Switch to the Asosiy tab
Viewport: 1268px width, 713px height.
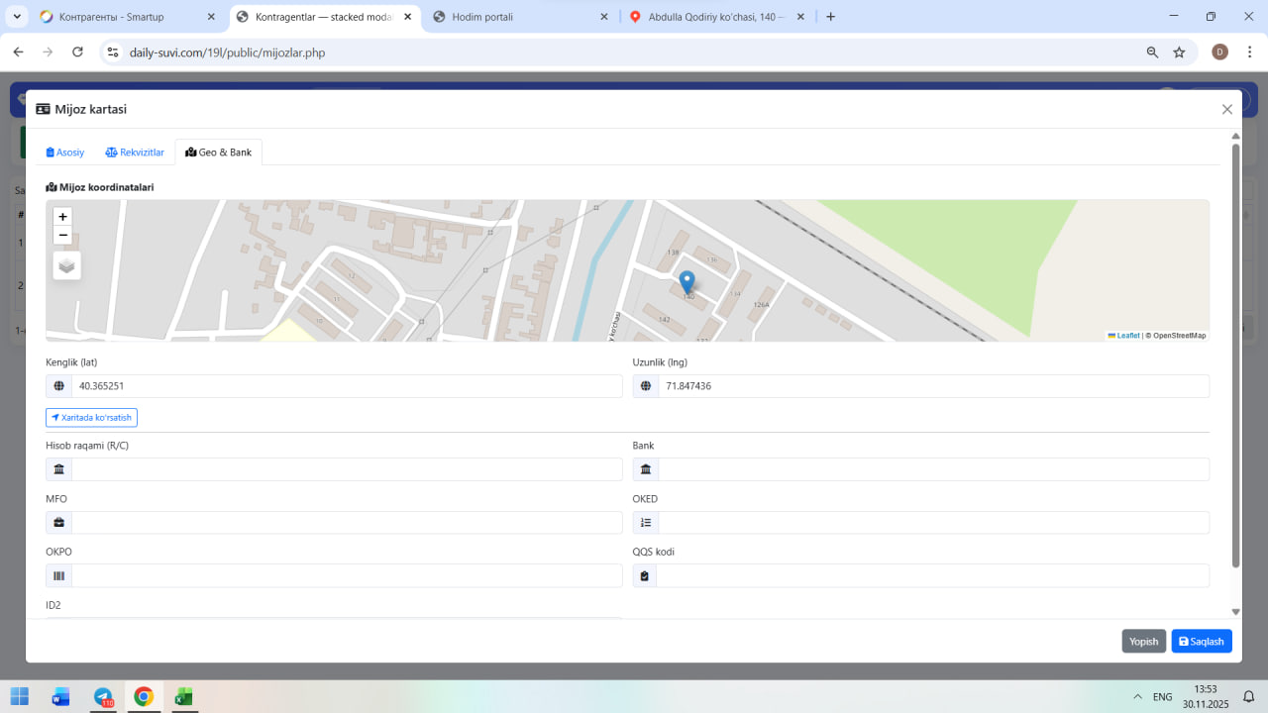click(x=65, y=153)
